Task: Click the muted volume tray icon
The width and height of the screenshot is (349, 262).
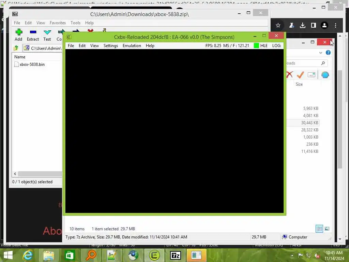Action: coord(317,256)
